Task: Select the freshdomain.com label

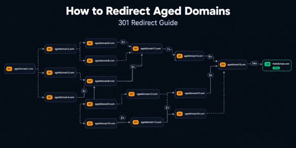Action: [281, 64]
